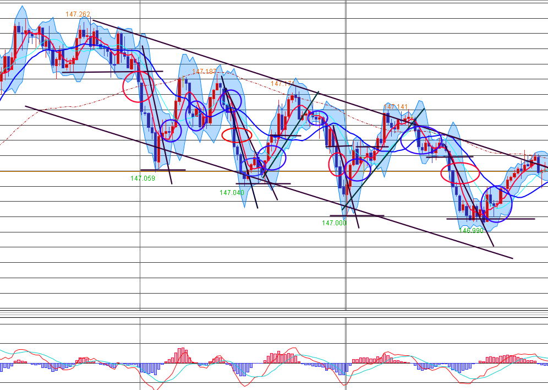Click the red ellipse above the 147.040 low
Image resolution: width=548 pixels, height=390 pixels.
(x=237, y=134)
